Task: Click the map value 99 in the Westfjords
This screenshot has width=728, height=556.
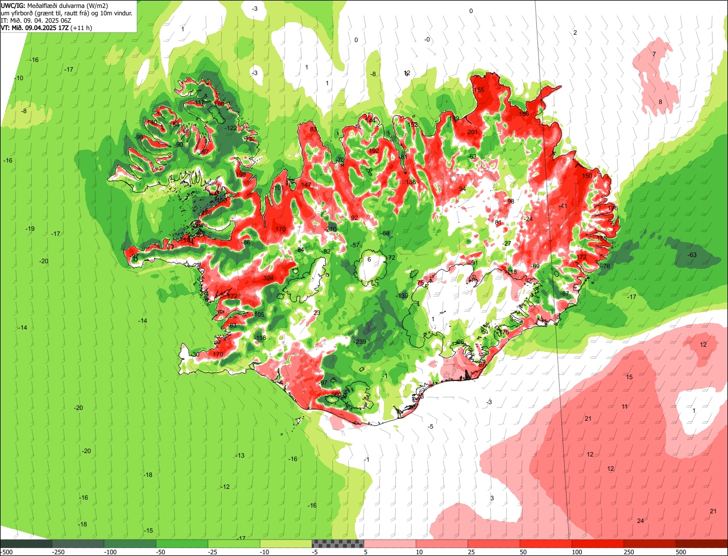Action: [x=139, y=137]
